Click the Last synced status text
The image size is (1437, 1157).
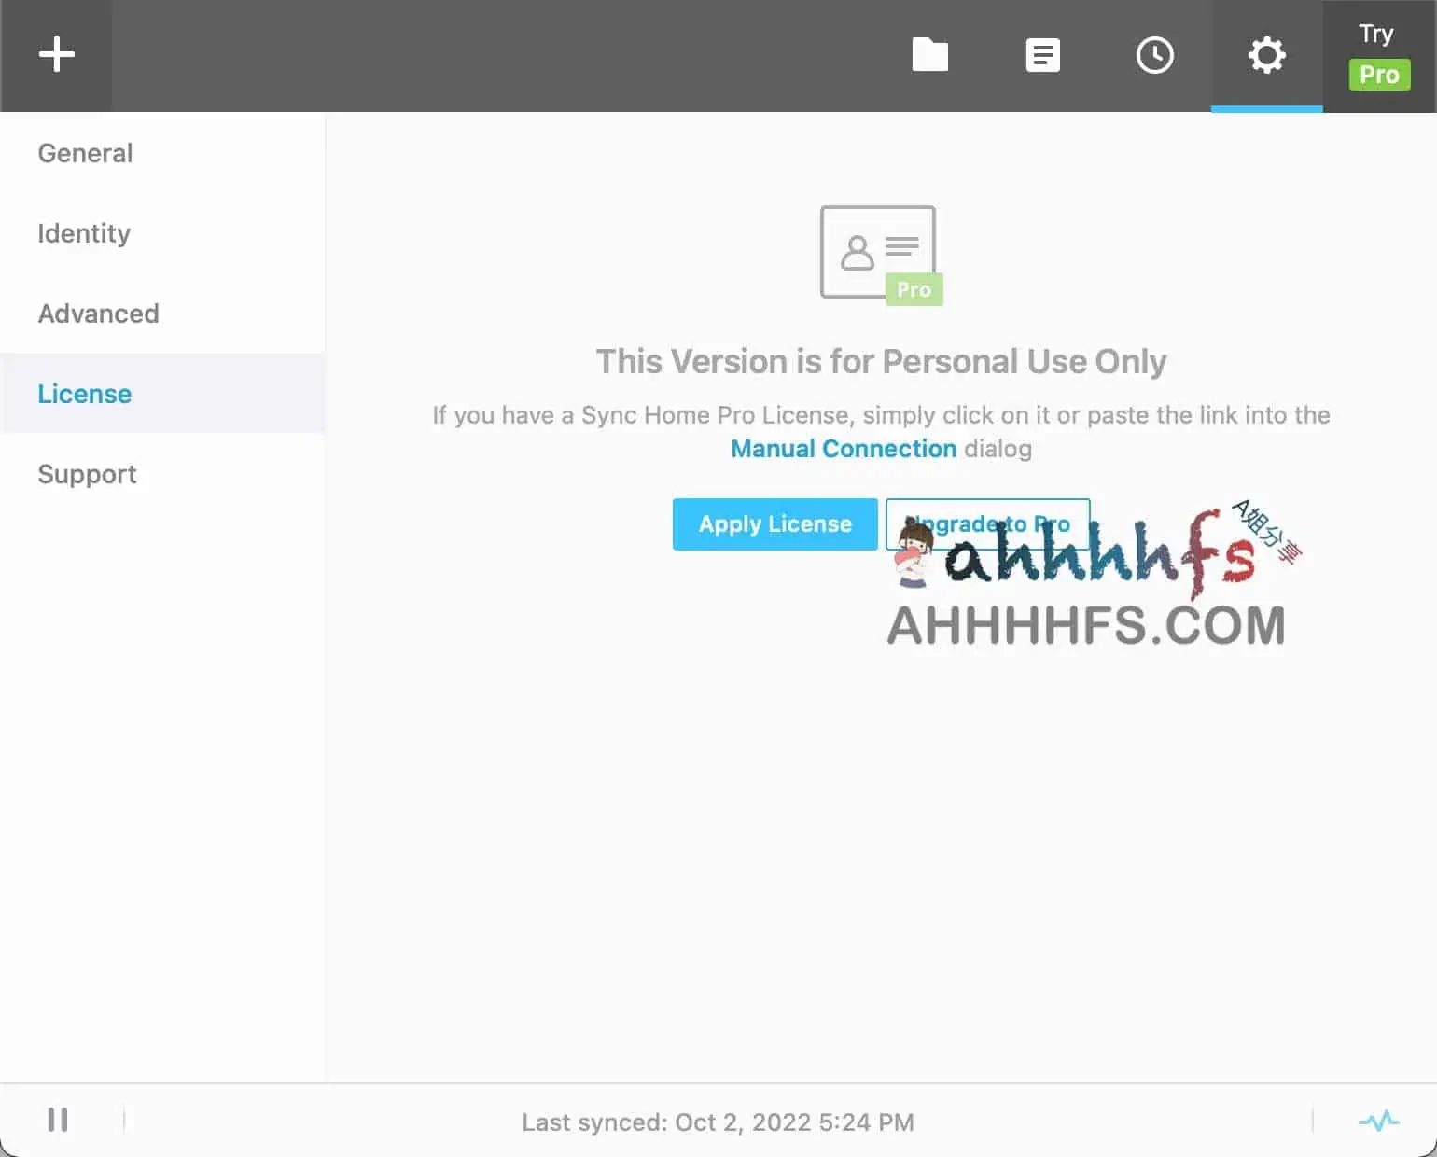coord(718,1122)
